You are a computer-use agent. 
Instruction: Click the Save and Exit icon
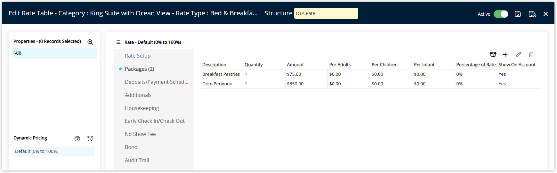[x=532, y=14]
